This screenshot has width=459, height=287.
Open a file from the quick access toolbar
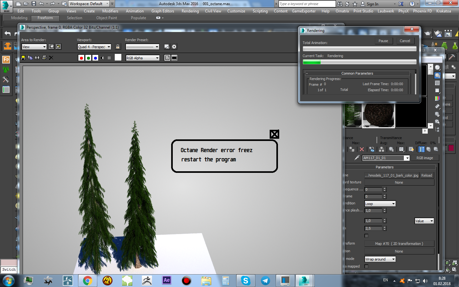point(26,4)
